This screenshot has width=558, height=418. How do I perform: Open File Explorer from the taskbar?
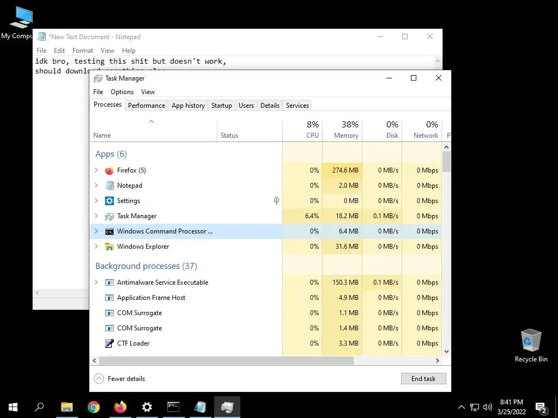pyautogui.click(x=66, y=407)
